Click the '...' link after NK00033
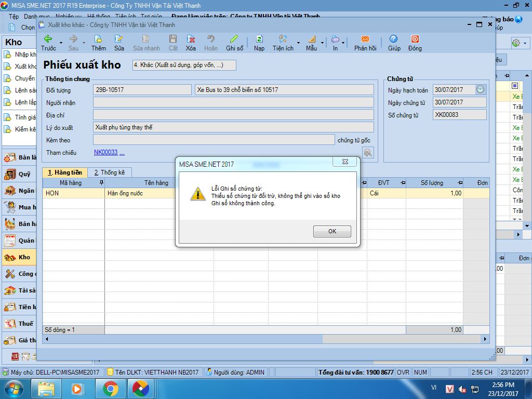 tap(122, 152)
